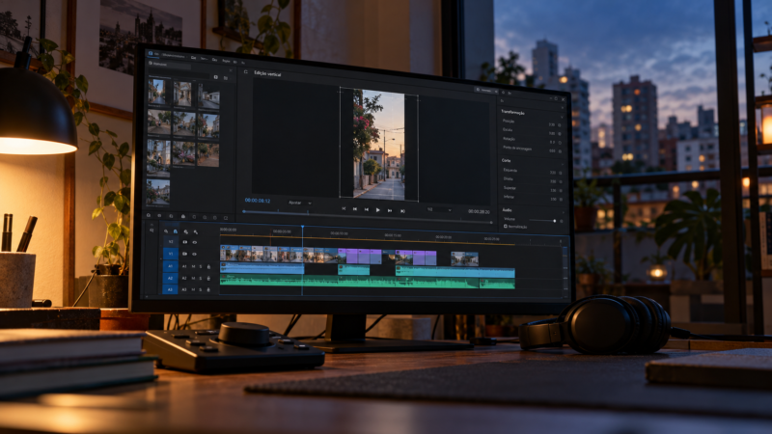Select the Edição vertical tab
The width and height of the screenshot is (772, 434).
click(268, 74)
